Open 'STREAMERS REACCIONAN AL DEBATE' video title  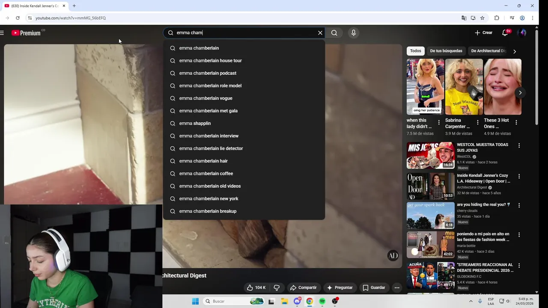(485, 268)
